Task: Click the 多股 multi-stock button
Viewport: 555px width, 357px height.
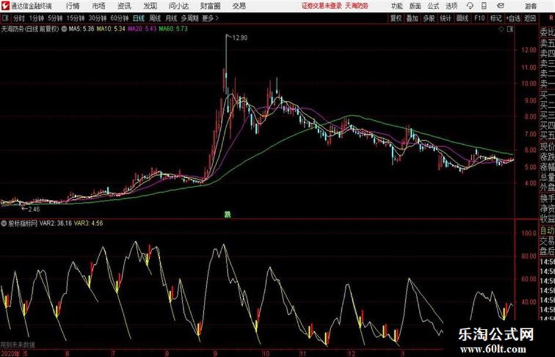Action: click(429, 18)
